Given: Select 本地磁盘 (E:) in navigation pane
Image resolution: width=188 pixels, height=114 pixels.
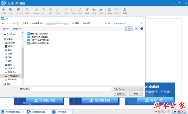Looking at the screenshot, I should pos(13,76).
